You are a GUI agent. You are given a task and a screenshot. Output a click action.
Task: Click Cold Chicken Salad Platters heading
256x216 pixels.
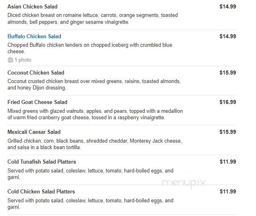[x=41, y=192]
